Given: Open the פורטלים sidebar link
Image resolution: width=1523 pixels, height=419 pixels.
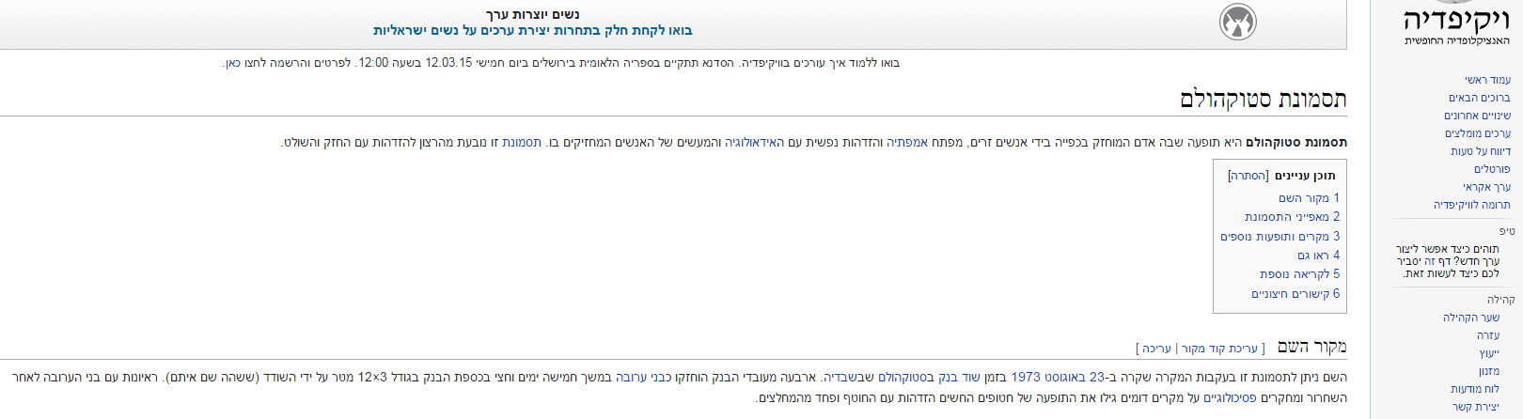Looking at the screenshot, I should click(1492, 169).
